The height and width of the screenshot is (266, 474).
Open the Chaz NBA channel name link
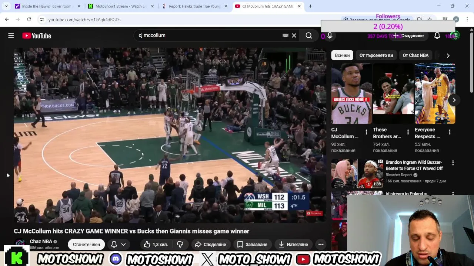click(x=41, y=241)
